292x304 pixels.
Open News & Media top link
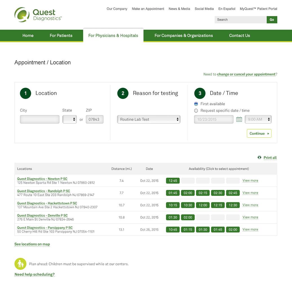(179, 9)
